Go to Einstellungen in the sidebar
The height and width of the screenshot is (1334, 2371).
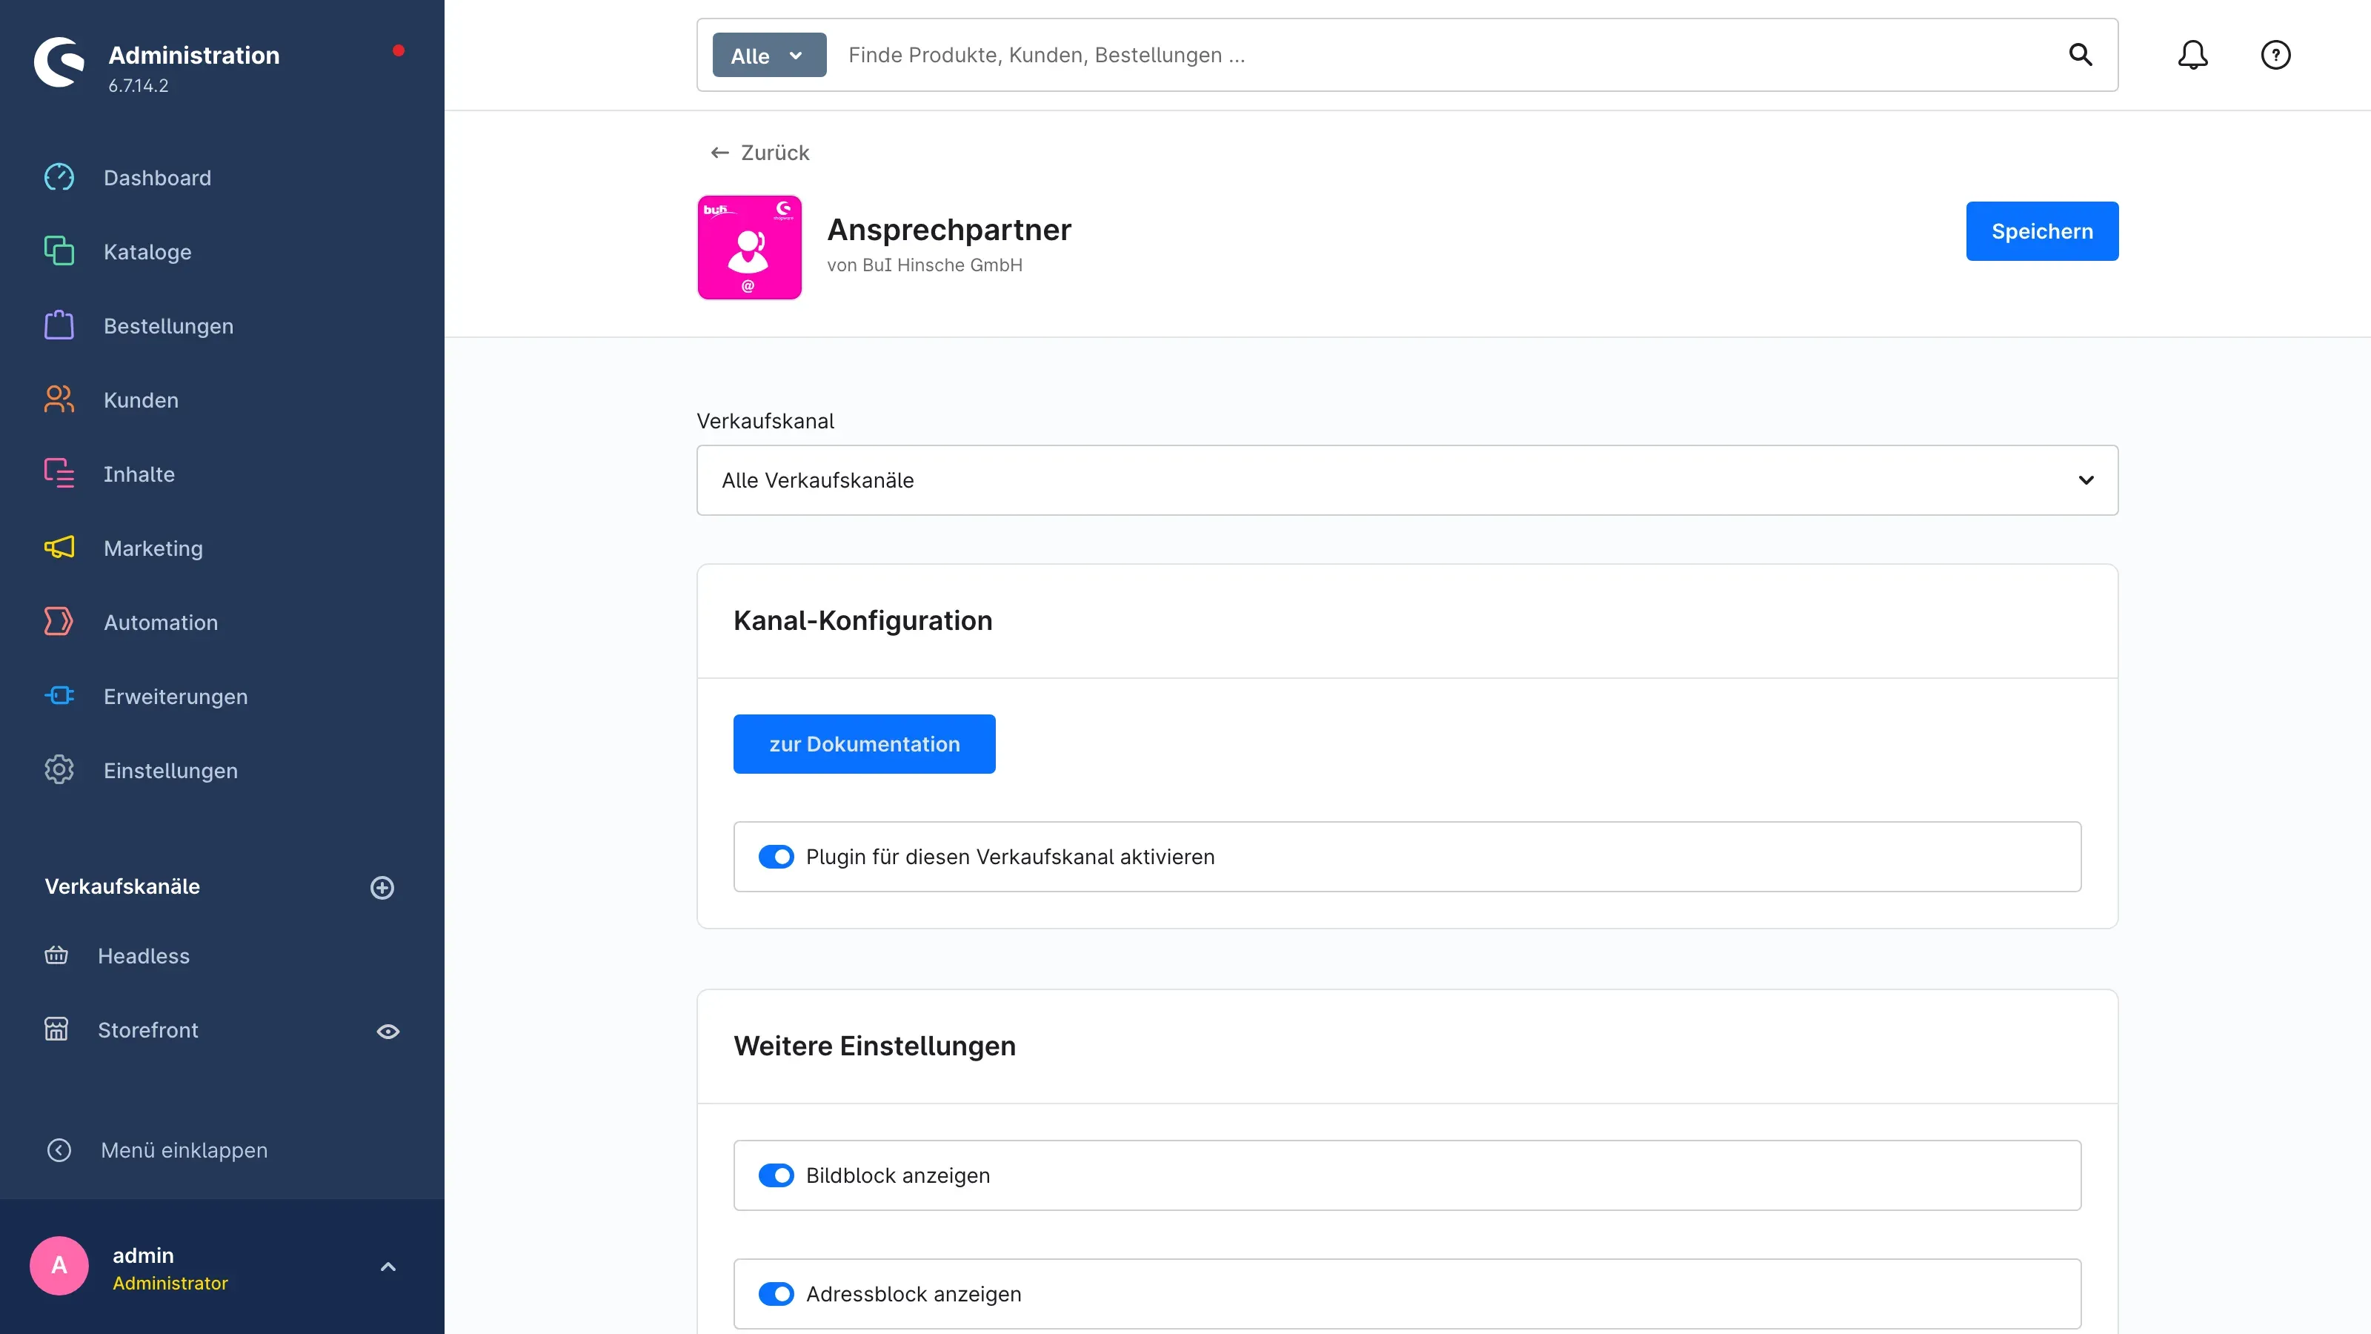pos(170,771)
